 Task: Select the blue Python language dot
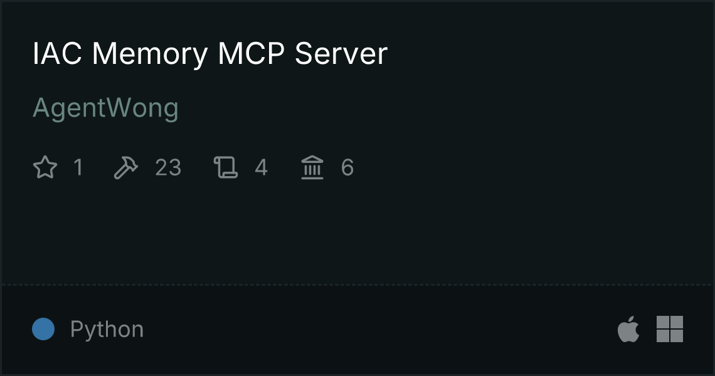43,329
